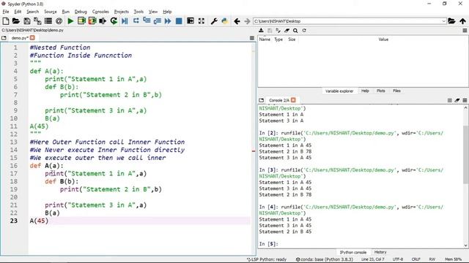Image resolution: width=469 pixels, height=263 pixels.
Task: Select the demo.py editor tab
Action: point(20,38)
